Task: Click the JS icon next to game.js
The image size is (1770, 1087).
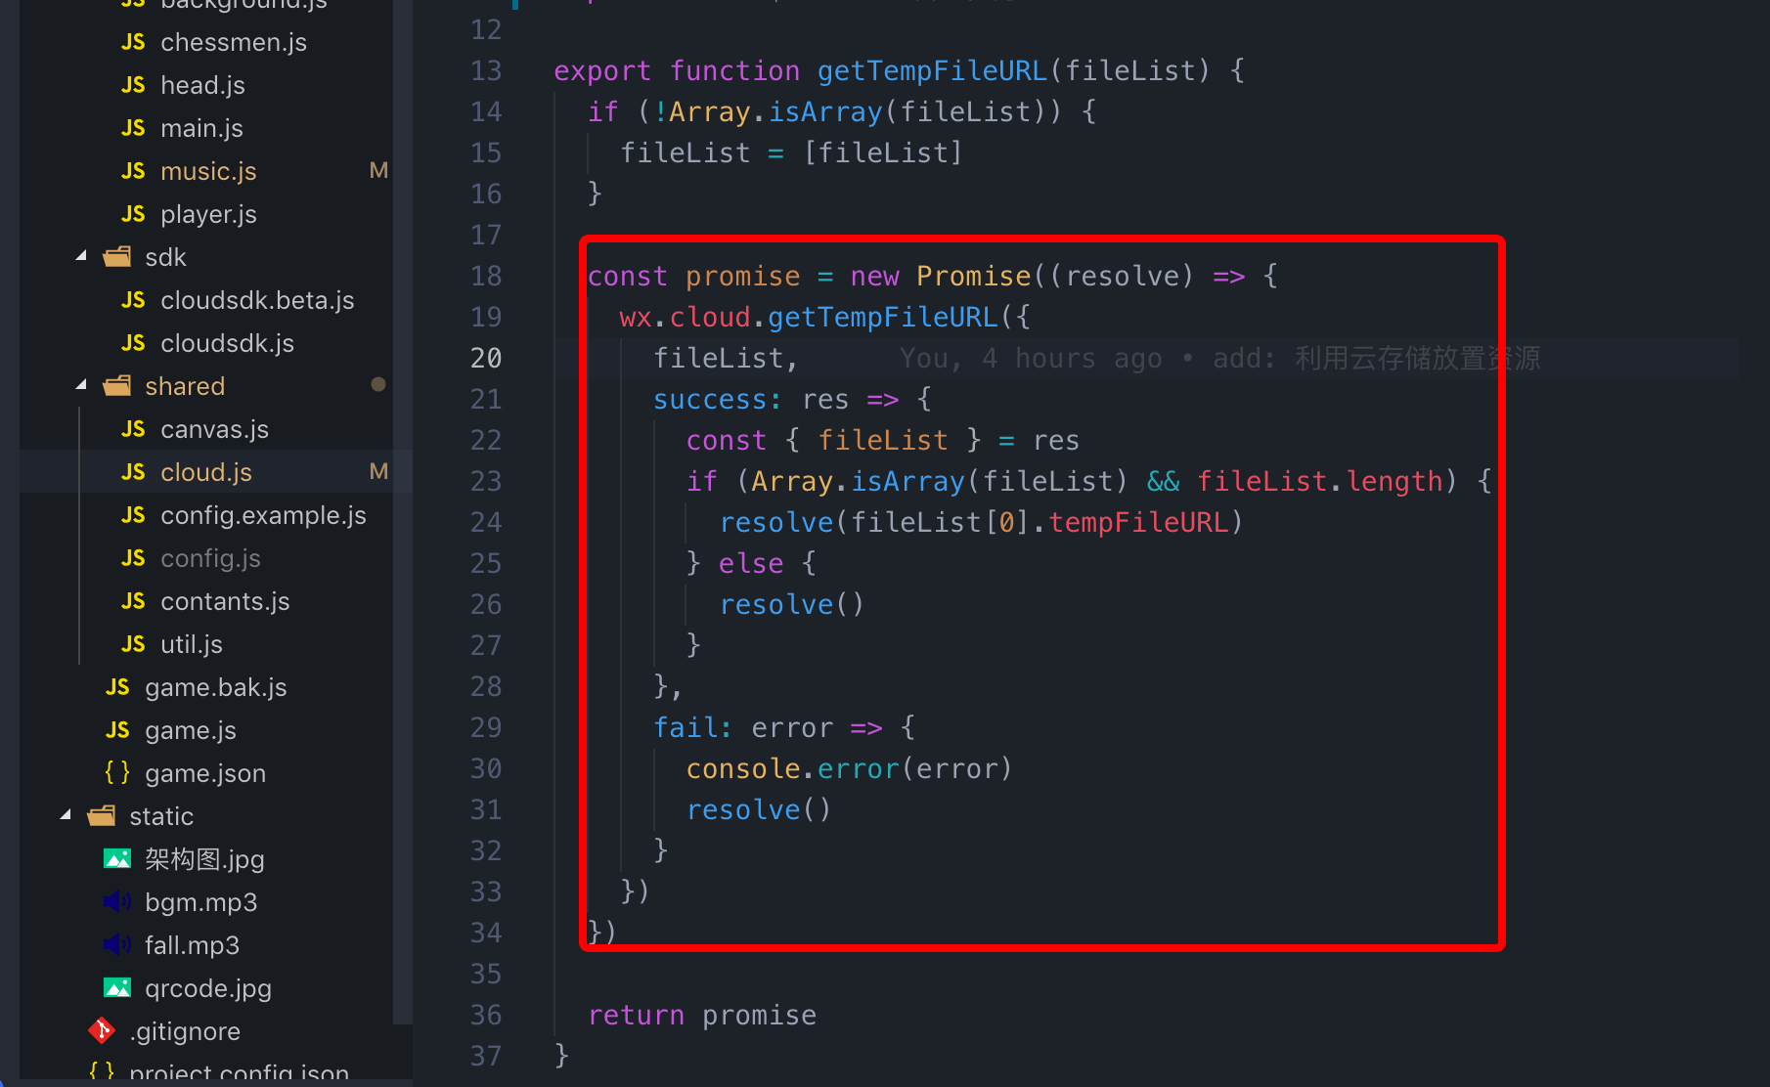Action: pyautogui.click(x=117, y=730)
